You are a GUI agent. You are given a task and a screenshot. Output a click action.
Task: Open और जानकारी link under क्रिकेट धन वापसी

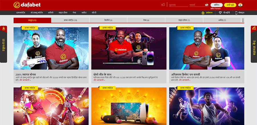(x=184, y=80)
